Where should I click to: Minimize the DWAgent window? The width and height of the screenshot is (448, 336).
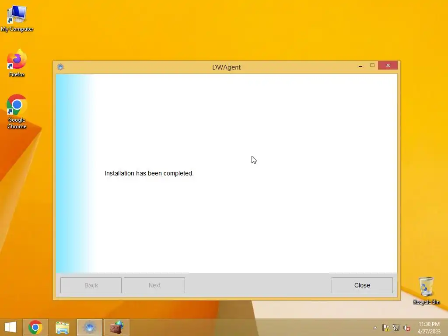(x=360, y=66)
